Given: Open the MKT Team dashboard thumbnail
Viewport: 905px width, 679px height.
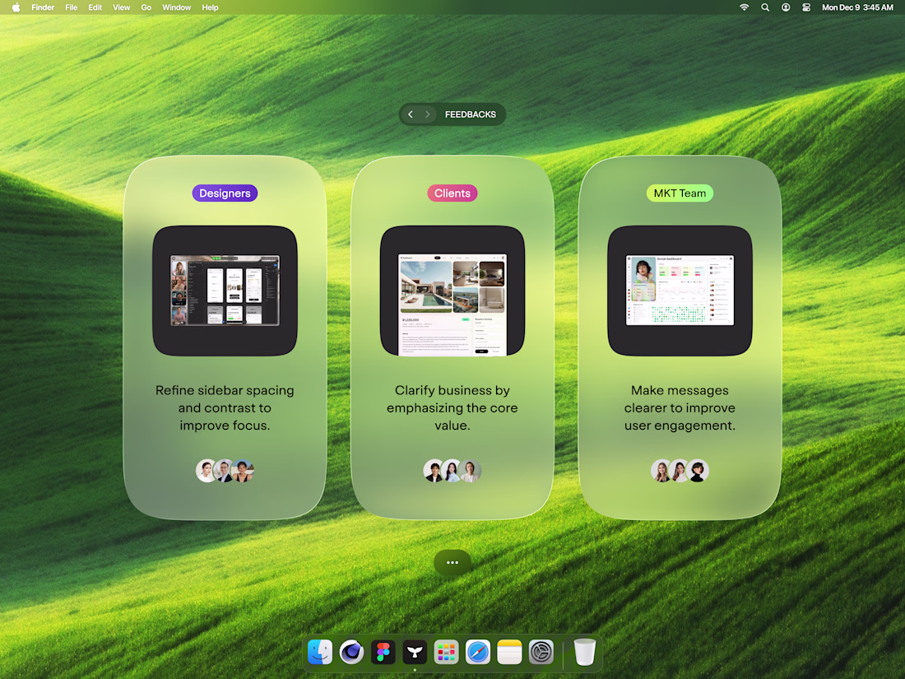Looking at the screenshot, I should point(680,291).
